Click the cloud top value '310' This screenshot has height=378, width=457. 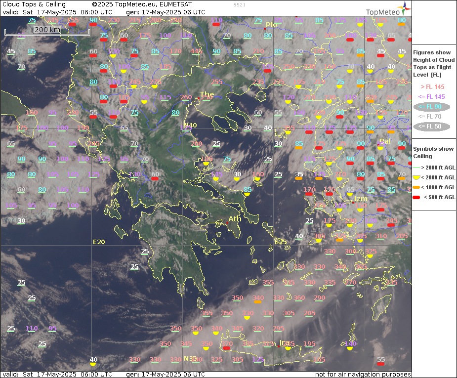381,236
